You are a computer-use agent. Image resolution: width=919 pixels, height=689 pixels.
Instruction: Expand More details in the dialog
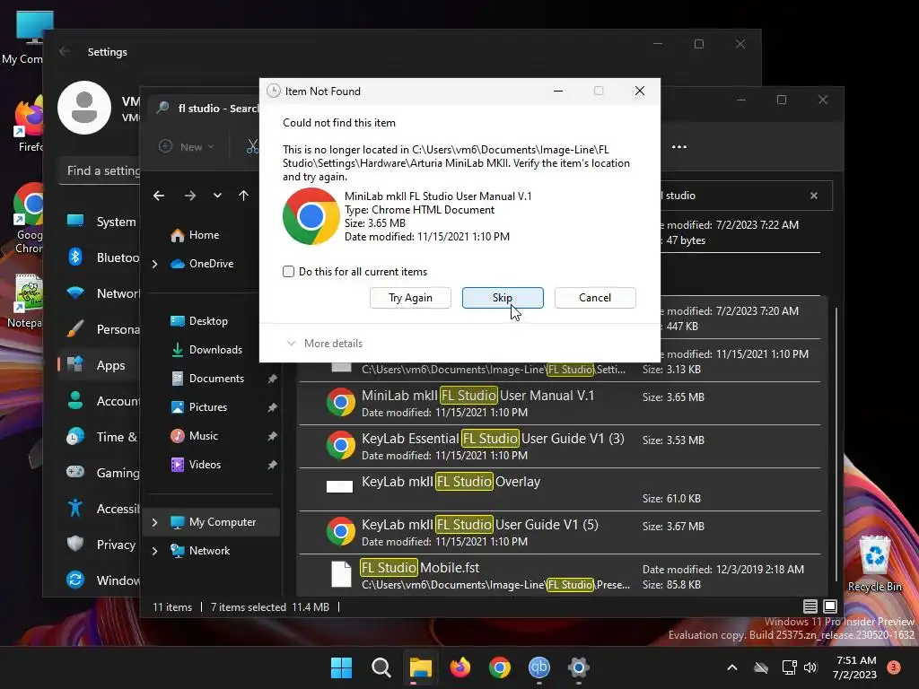(x=324, y=344)
